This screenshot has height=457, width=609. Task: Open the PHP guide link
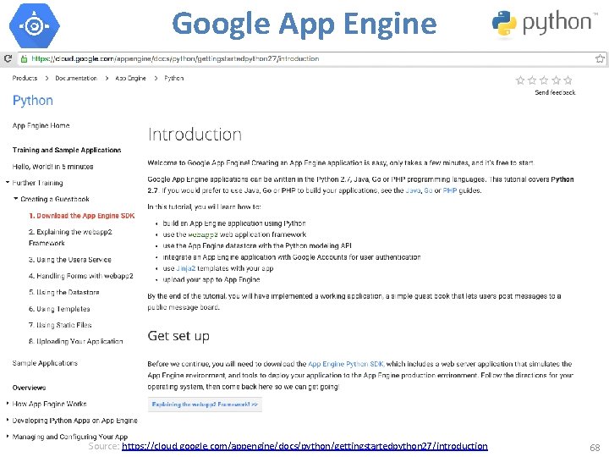pyautogui.click(x=450, y=190)
